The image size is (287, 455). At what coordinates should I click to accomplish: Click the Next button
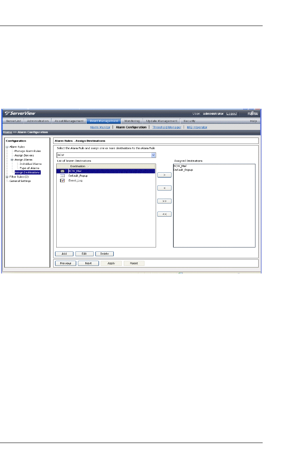click(88, 263)
